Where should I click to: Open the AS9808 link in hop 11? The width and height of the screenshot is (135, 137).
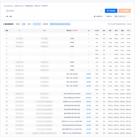(x=89, y=74)
